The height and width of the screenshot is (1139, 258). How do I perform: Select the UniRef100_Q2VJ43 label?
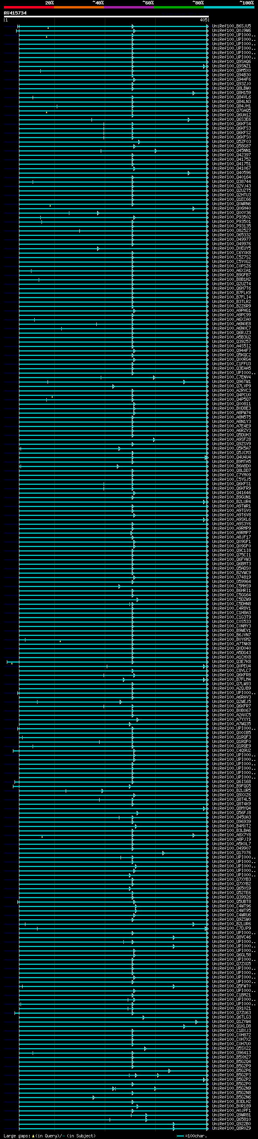coord(231,186)
